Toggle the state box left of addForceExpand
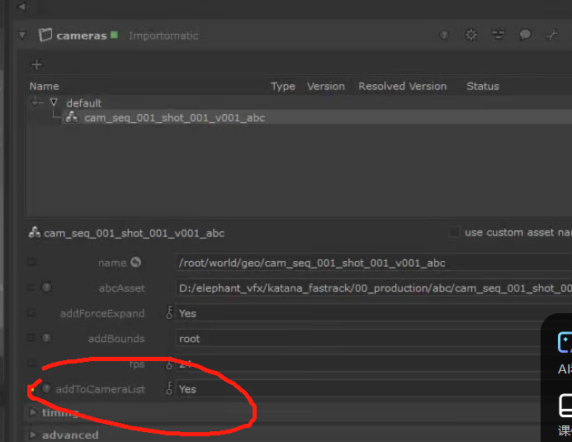The image size is (572, 442). [31, 313]
